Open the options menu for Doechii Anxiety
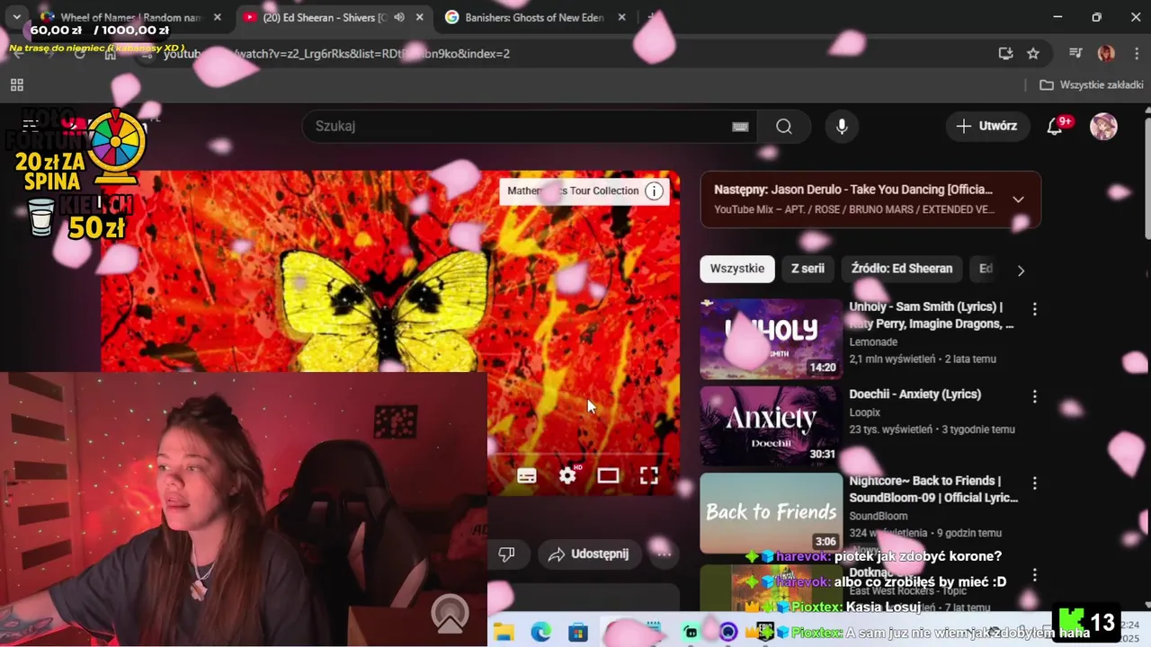Image resolution: width=1151 pixels, height=647 pixels. (1034, 395)
